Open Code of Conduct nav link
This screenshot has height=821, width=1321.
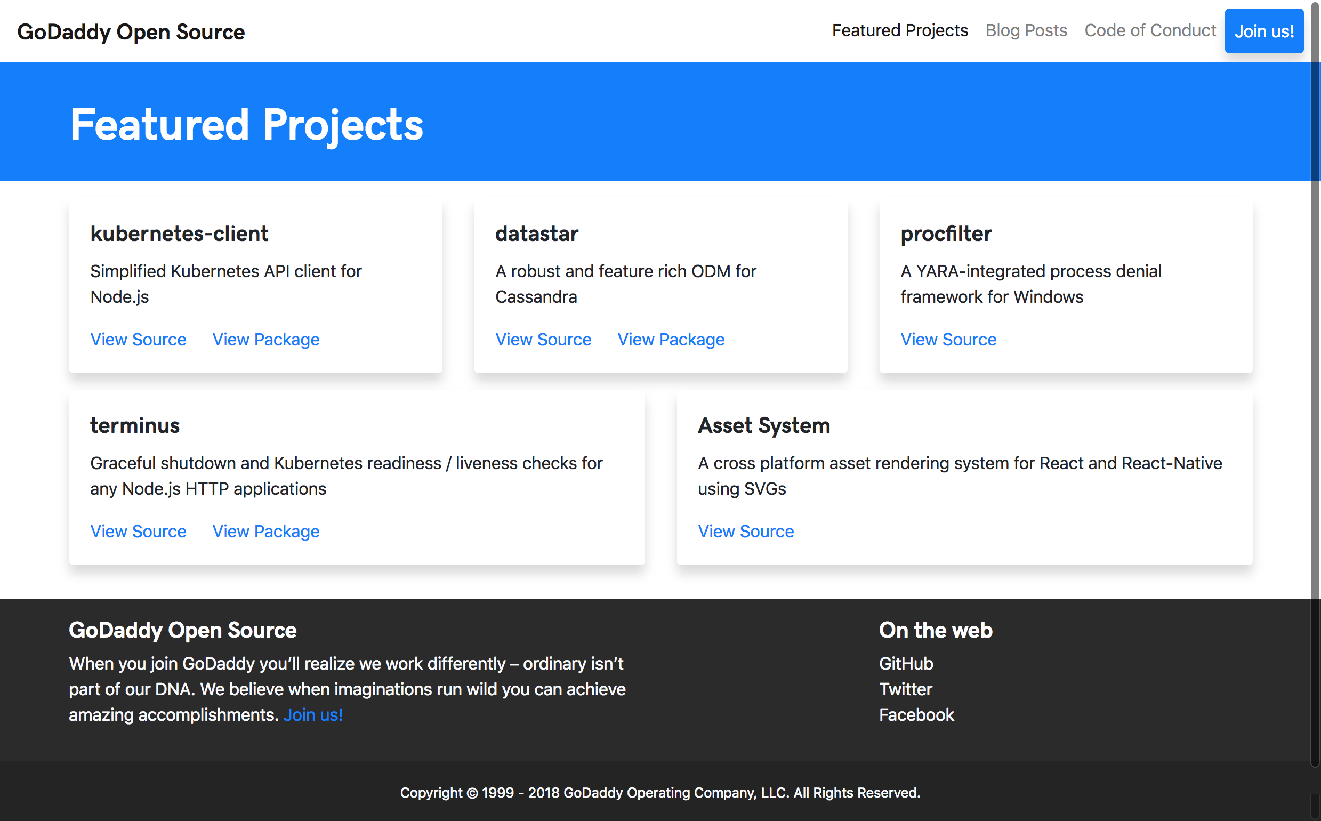1150,30
